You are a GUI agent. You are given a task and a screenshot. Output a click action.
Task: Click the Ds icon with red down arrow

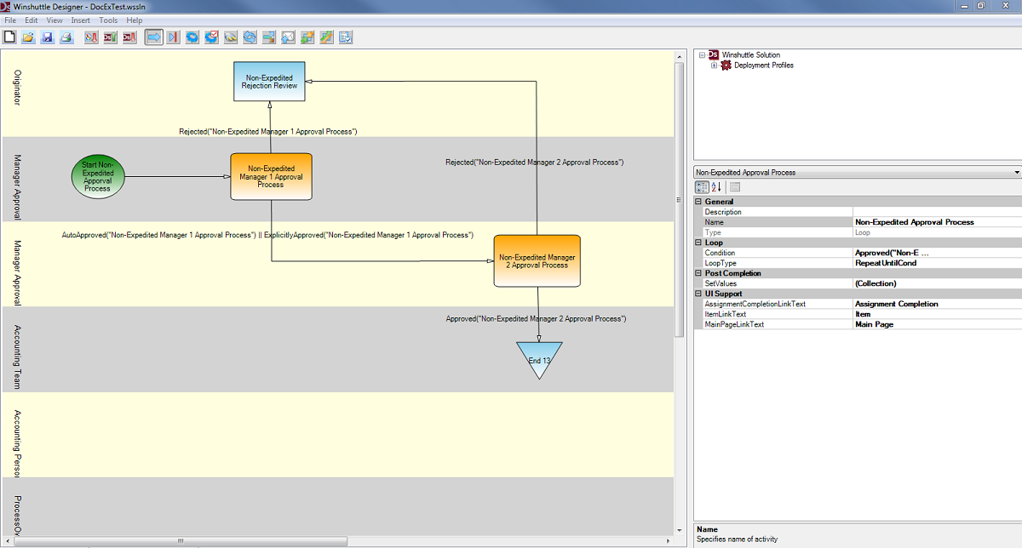tap(129, 37)
